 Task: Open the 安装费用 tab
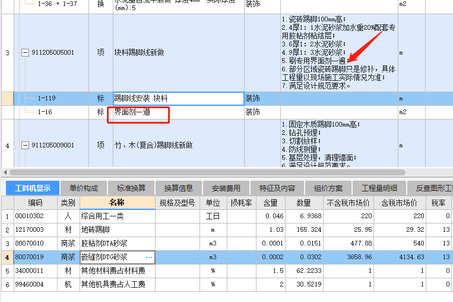click(226, 188)
